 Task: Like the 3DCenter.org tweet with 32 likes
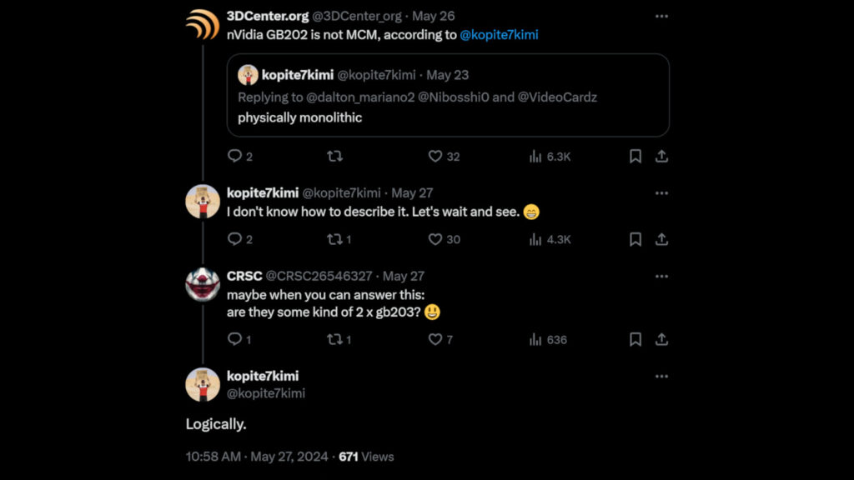point(435,156)
